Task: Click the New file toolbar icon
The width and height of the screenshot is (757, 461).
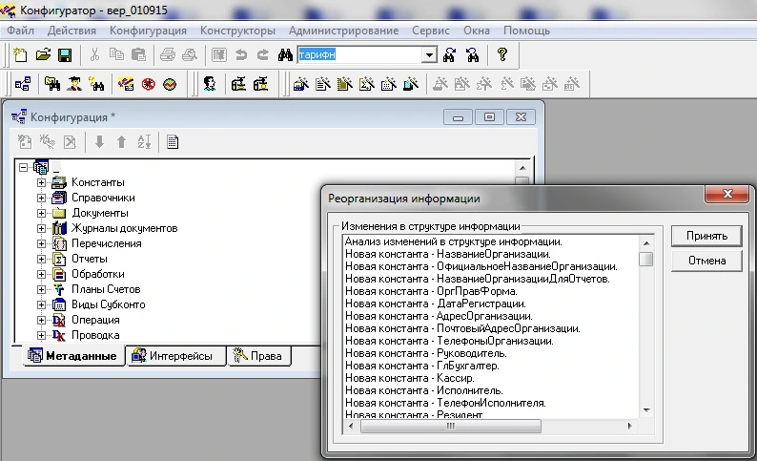Action: tap(21, 55)
